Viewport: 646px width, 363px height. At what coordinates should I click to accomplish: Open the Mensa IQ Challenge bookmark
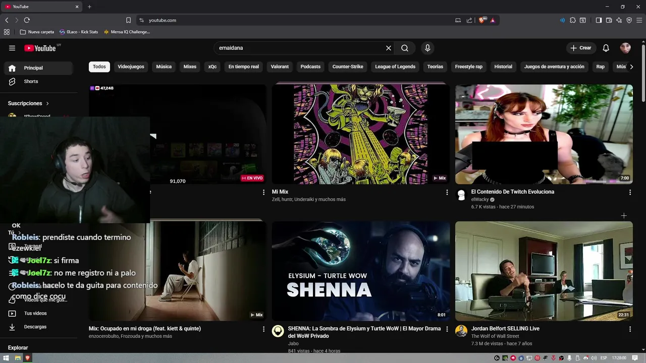coord(127,32)
